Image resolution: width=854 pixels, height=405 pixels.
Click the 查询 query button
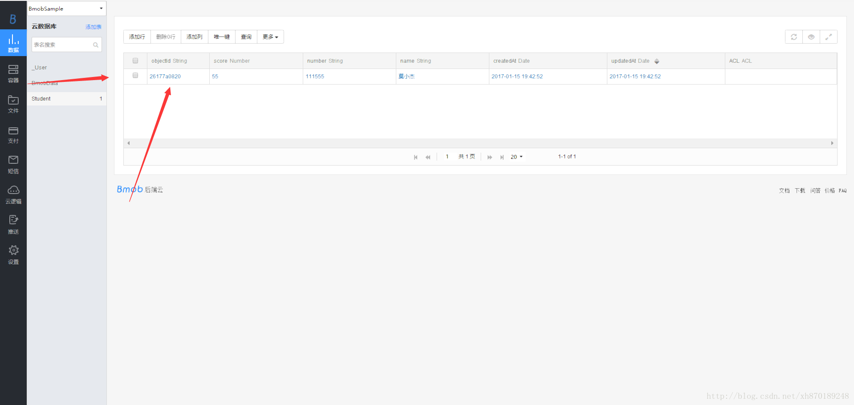pos(246,37)
